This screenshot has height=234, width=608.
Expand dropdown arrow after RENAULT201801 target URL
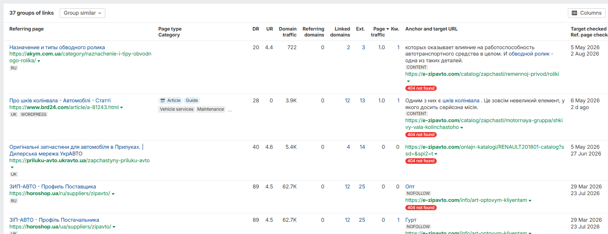[436, 154]
